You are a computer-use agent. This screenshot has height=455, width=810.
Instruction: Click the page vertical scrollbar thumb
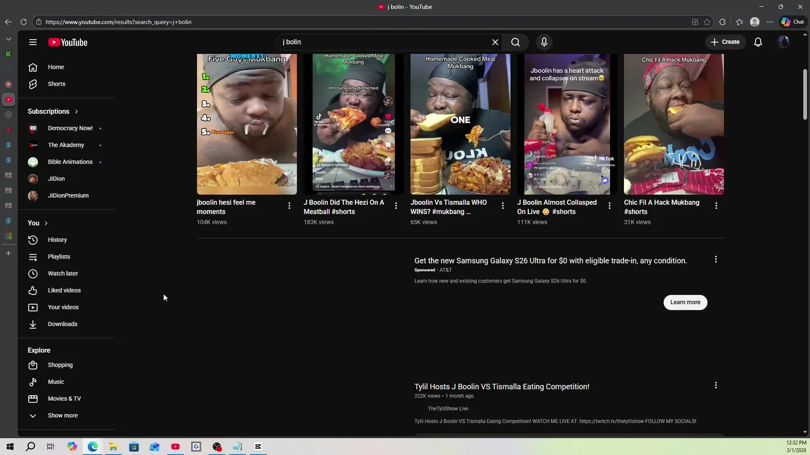click(x=805, y=94)
